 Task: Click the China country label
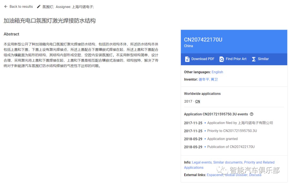[x=188, y=46]
